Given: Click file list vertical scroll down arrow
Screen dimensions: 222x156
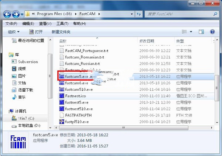Looking at the screenshot, I should [x=217, y=122].
